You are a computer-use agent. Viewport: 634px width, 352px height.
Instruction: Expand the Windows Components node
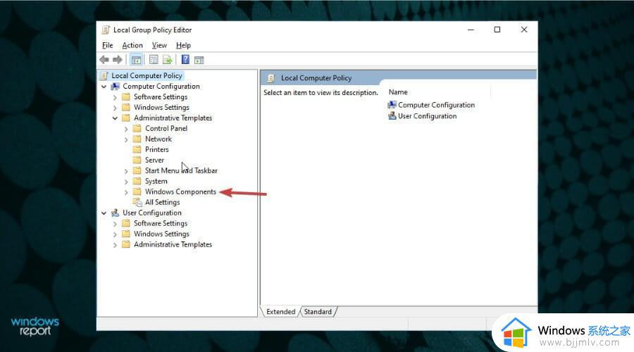tap(126, 192)
